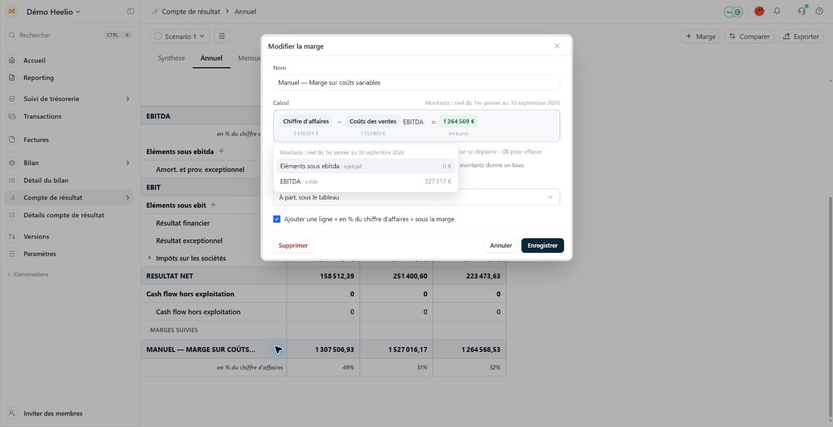
Task: Expand Suivi de trésorerie submenu
Action: (x=128, y=98)
